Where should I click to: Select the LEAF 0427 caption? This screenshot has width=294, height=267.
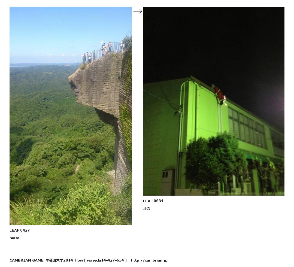(20, 230)
